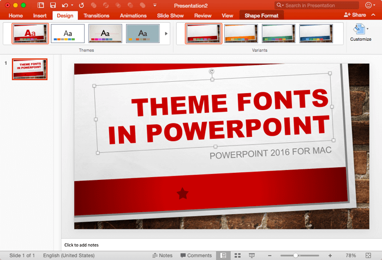Viewport: 382px width, 260px height.
Task: Click the Customize button in the ribbon
Action: 361,33
